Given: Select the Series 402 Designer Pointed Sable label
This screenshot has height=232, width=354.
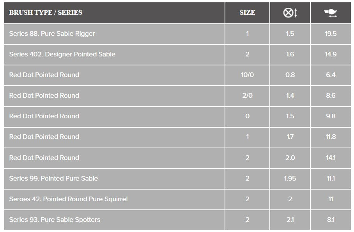Looking at the screenshot, I should pyautogui.click(x=62, y=54).
